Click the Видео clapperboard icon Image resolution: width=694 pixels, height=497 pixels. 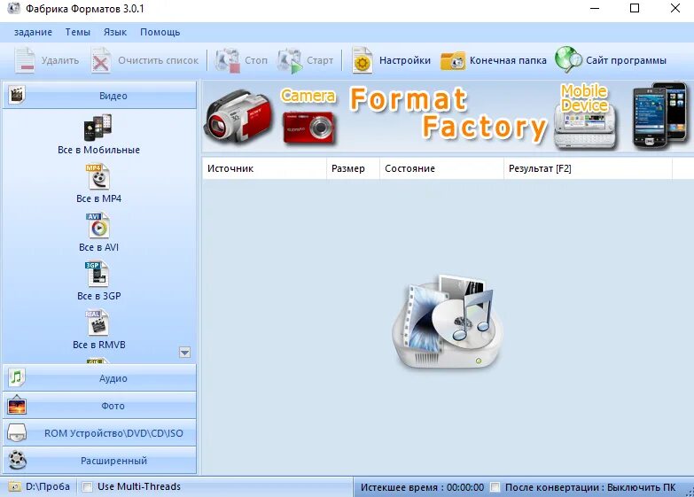click(x=16, y=94)
